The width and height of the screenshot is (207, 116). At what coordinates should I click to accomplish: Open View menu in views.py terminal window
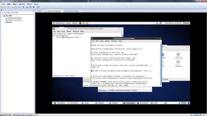63,32
